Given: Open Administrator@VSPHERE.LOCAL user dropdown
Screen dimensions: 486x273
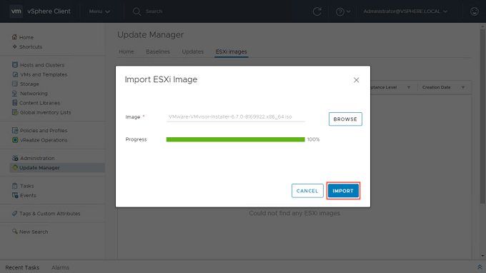Looking at the screenshot, I should [x=405, y=11].
